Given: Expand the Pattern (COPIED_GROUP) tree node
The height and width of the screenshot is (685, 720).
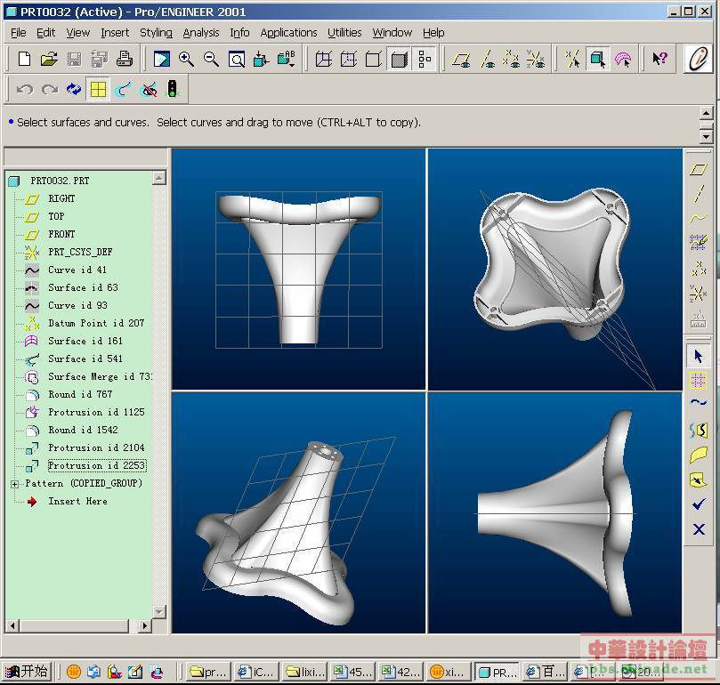Looking at the screenshot, I should 15,484.
